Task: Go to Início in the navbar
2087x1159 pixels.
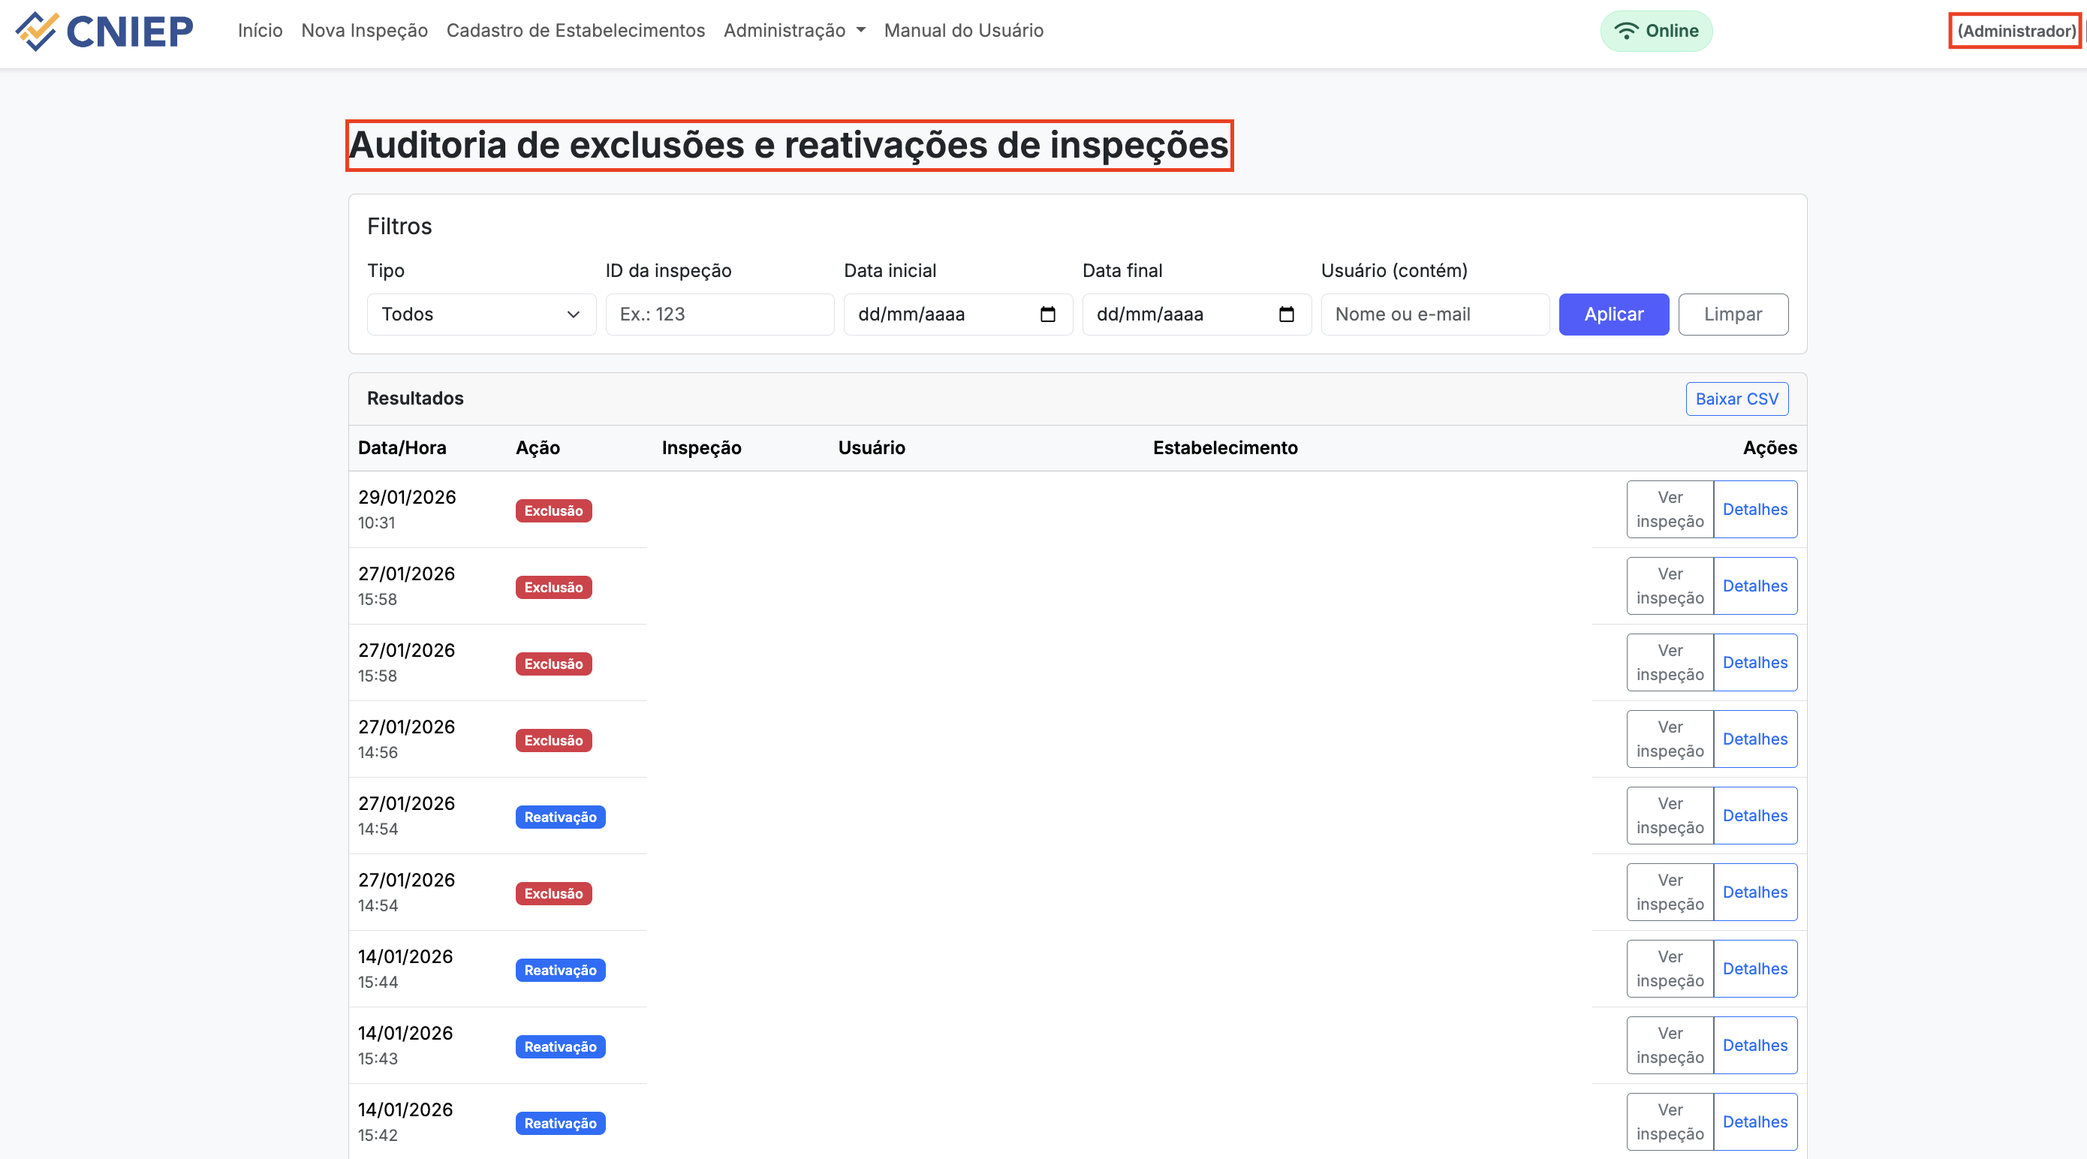Action: (x=260, y=31)
